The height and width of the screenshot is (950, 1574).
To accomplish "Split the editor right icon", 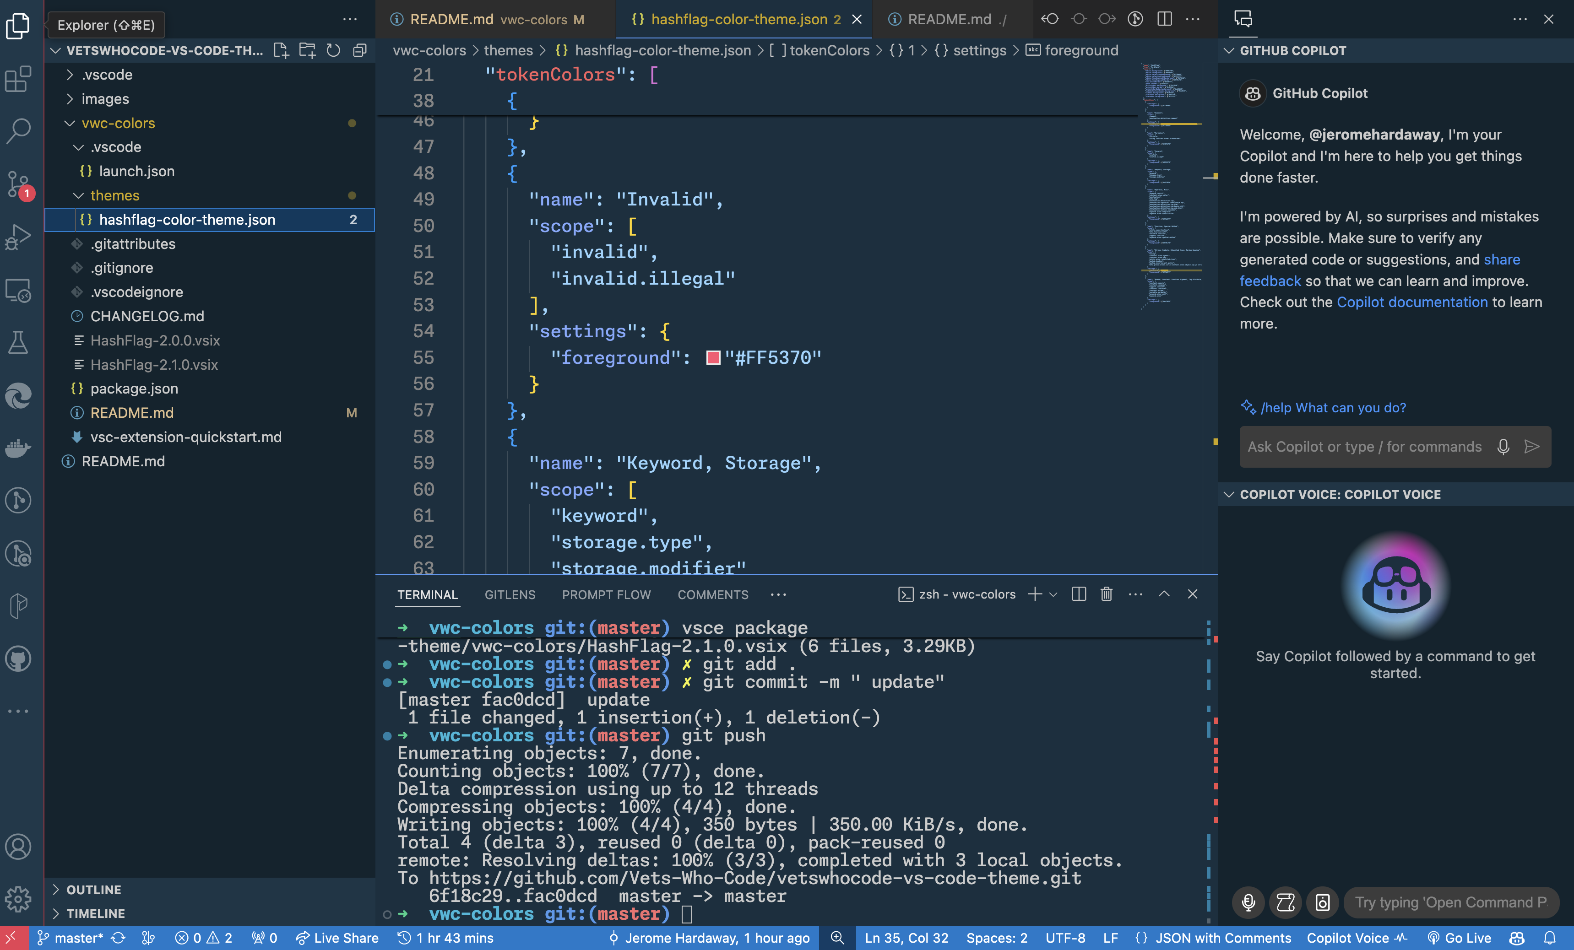I will 1165,19.
